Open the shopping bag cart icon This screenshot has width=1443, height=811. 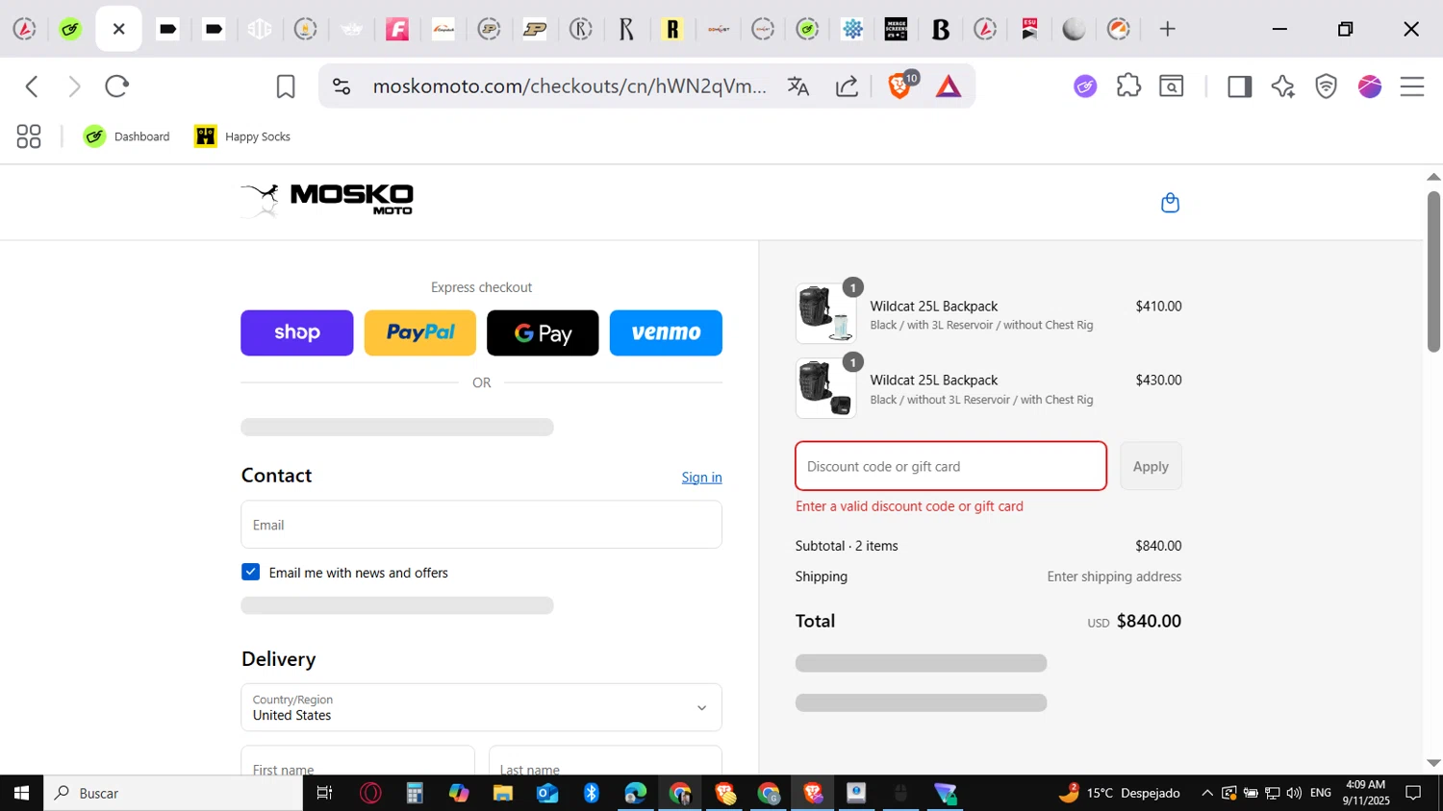[1170, 203]
